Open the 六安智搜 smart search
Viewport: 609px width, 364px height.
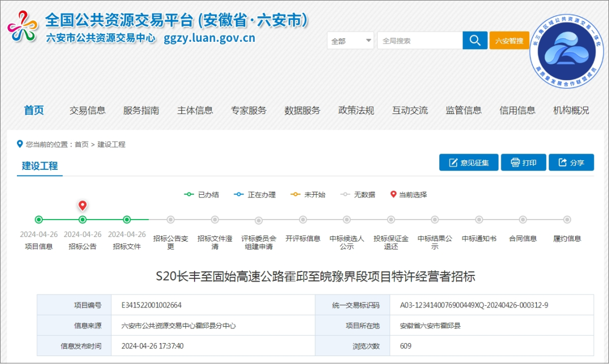509,41
